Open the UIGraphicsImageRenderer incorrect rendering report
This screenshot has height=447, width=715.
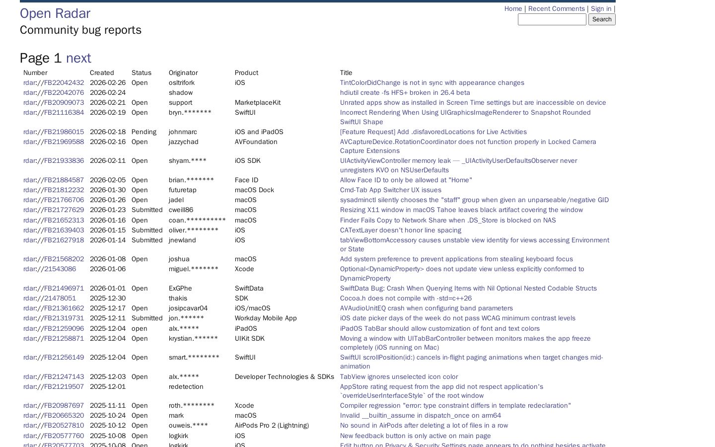[x=465, y=117]
